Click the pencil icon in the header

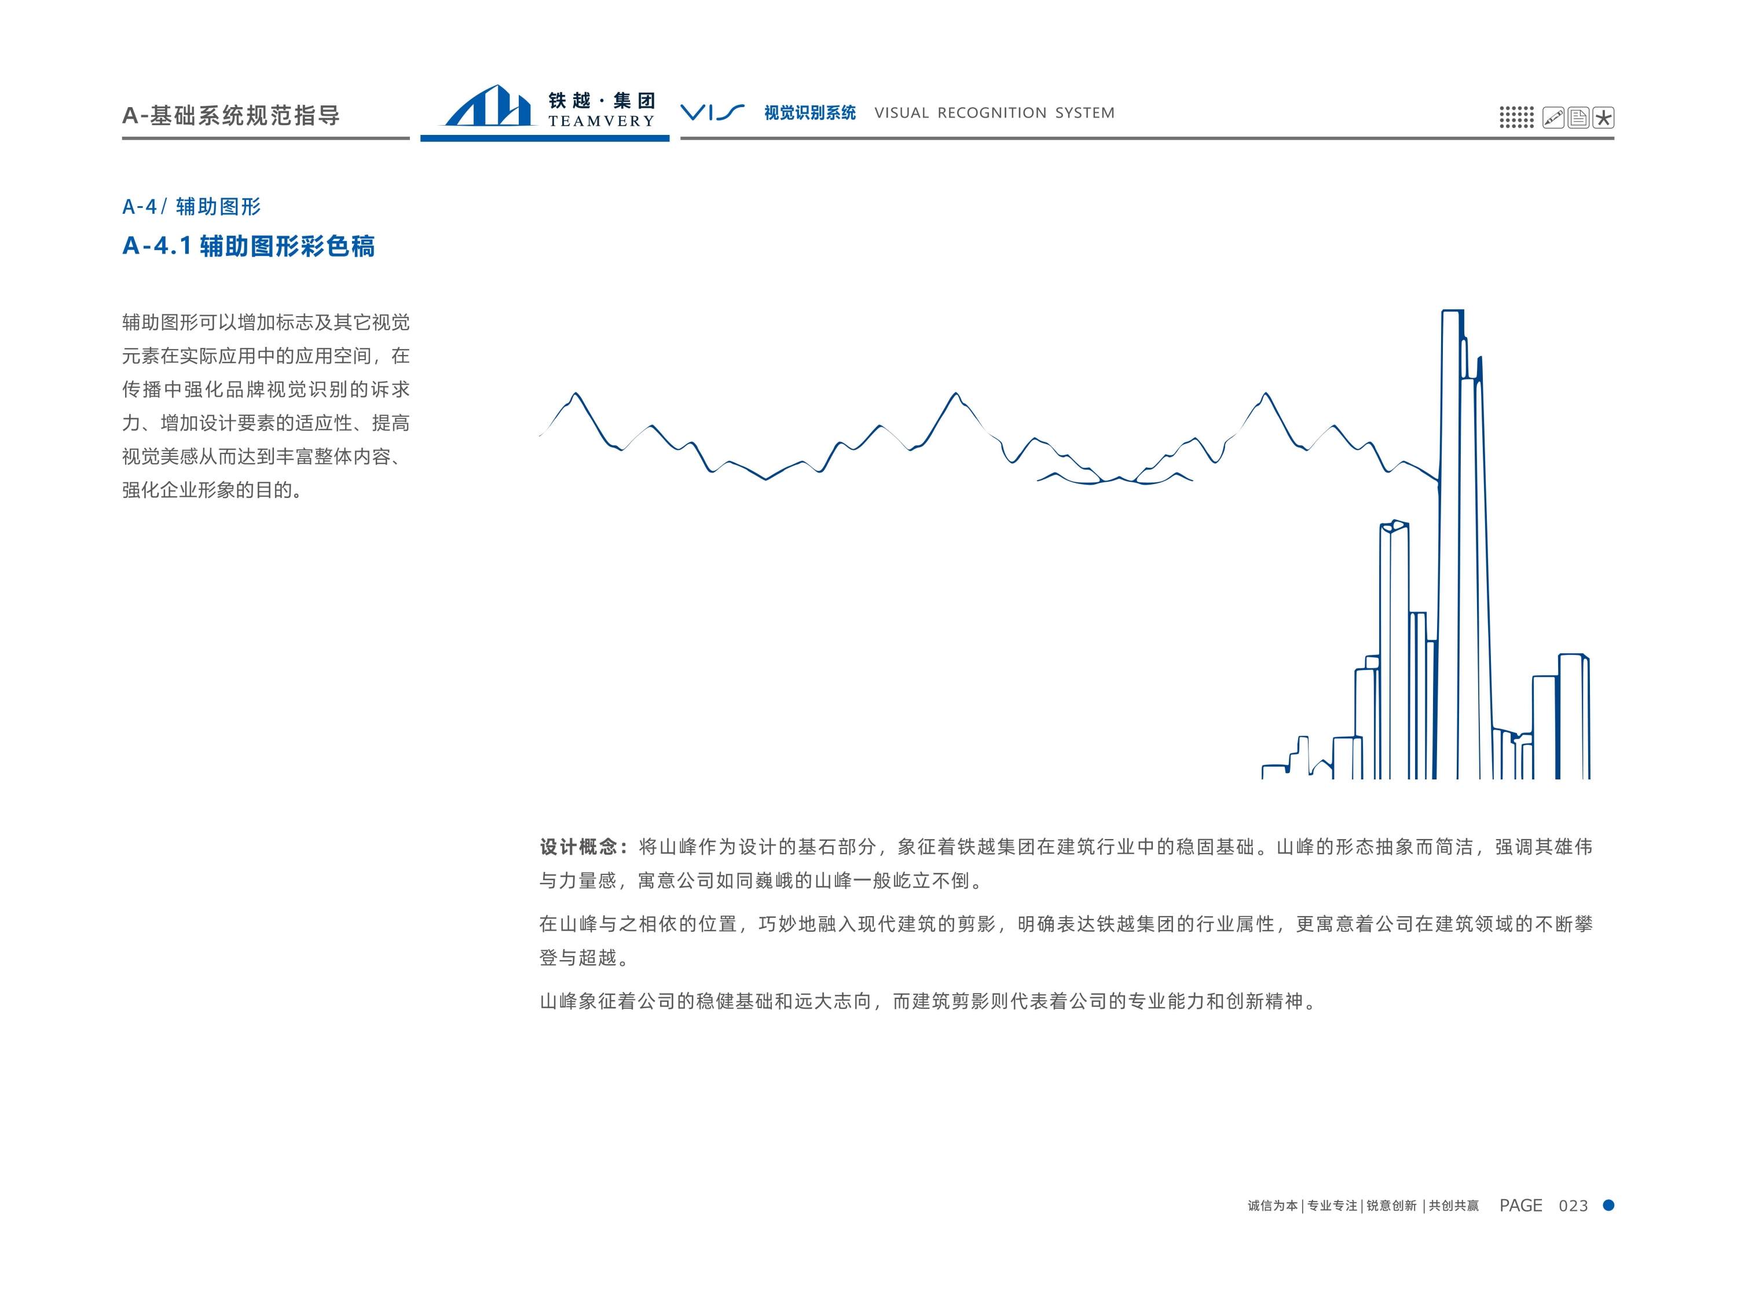(1553, 118)
